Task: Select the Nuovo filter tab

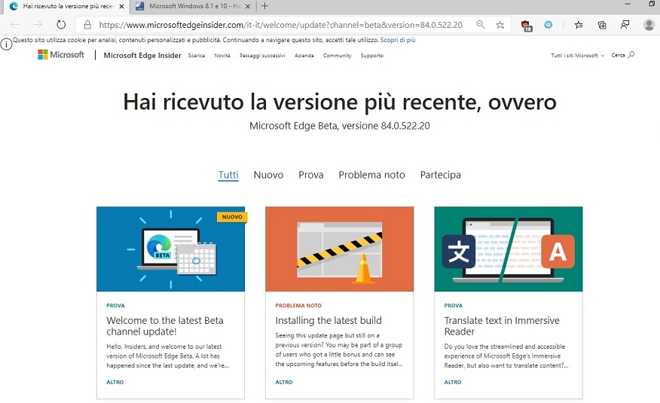Action: (268, 175)
